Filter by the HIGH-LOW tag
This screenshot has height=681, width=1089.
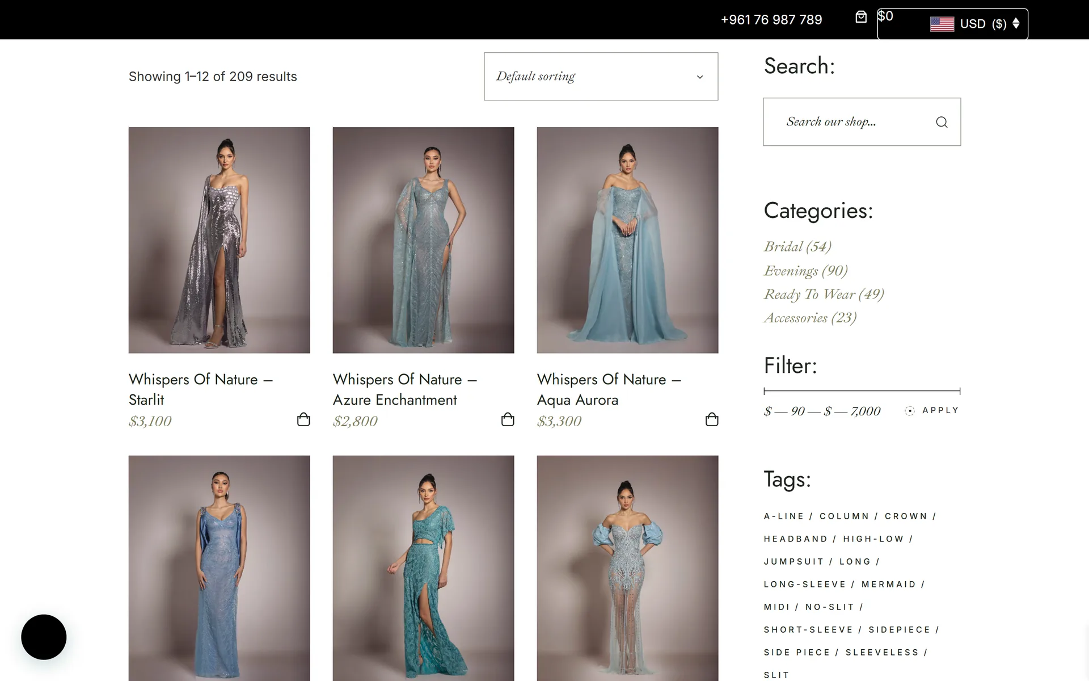(x=873, y=539)
